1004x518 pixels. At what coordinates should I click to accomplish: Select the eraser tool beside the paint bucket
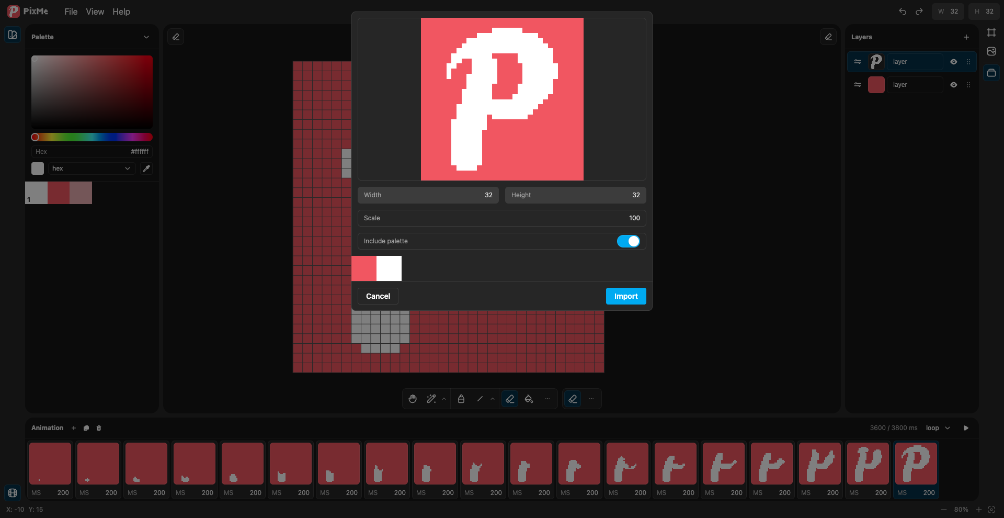(510, 399)
